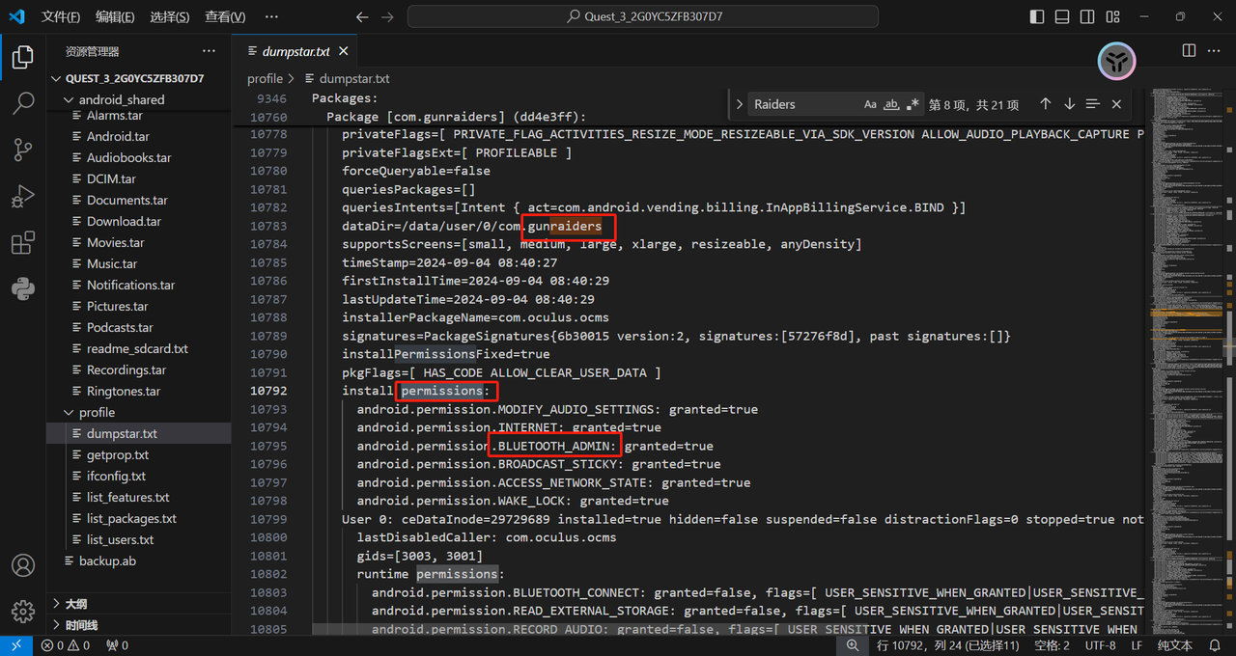The width and height of the screenshot is (1236, 656).
Task: Toggle the primary sidebar layout icon
Action: pyautogui.click(x=1037, y=17)
